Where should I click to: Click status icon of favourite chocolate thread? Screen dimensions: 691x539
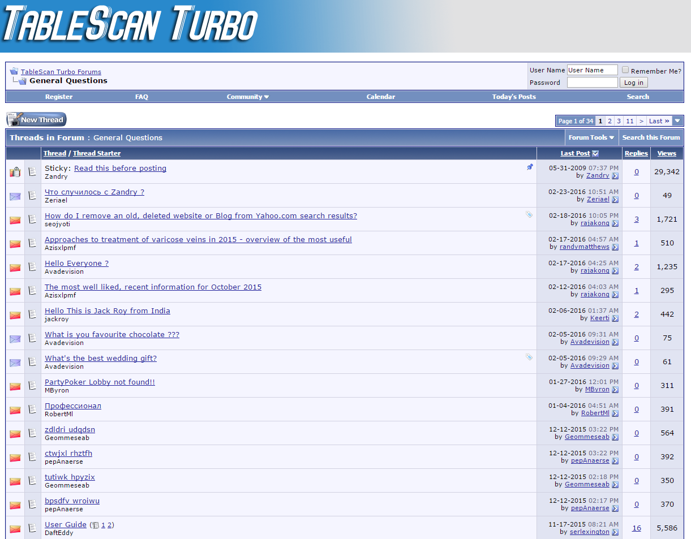[15, 339]
